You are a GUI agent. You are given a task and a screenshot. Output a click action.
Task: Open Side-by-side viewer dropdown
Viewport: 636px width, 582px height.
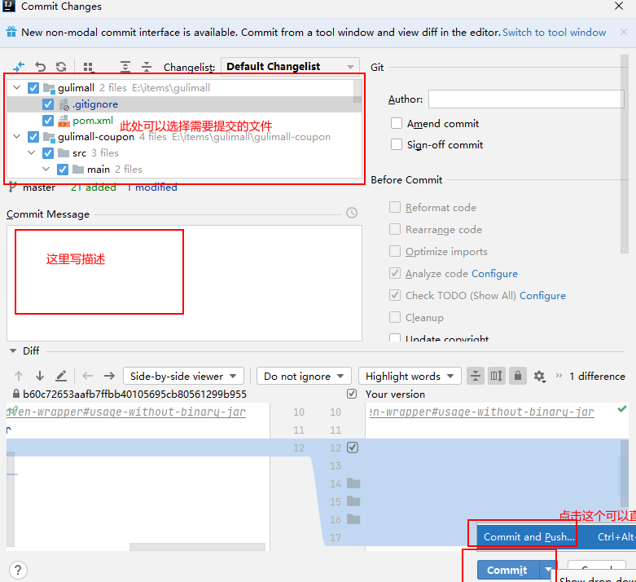click(x=183, y=376)
